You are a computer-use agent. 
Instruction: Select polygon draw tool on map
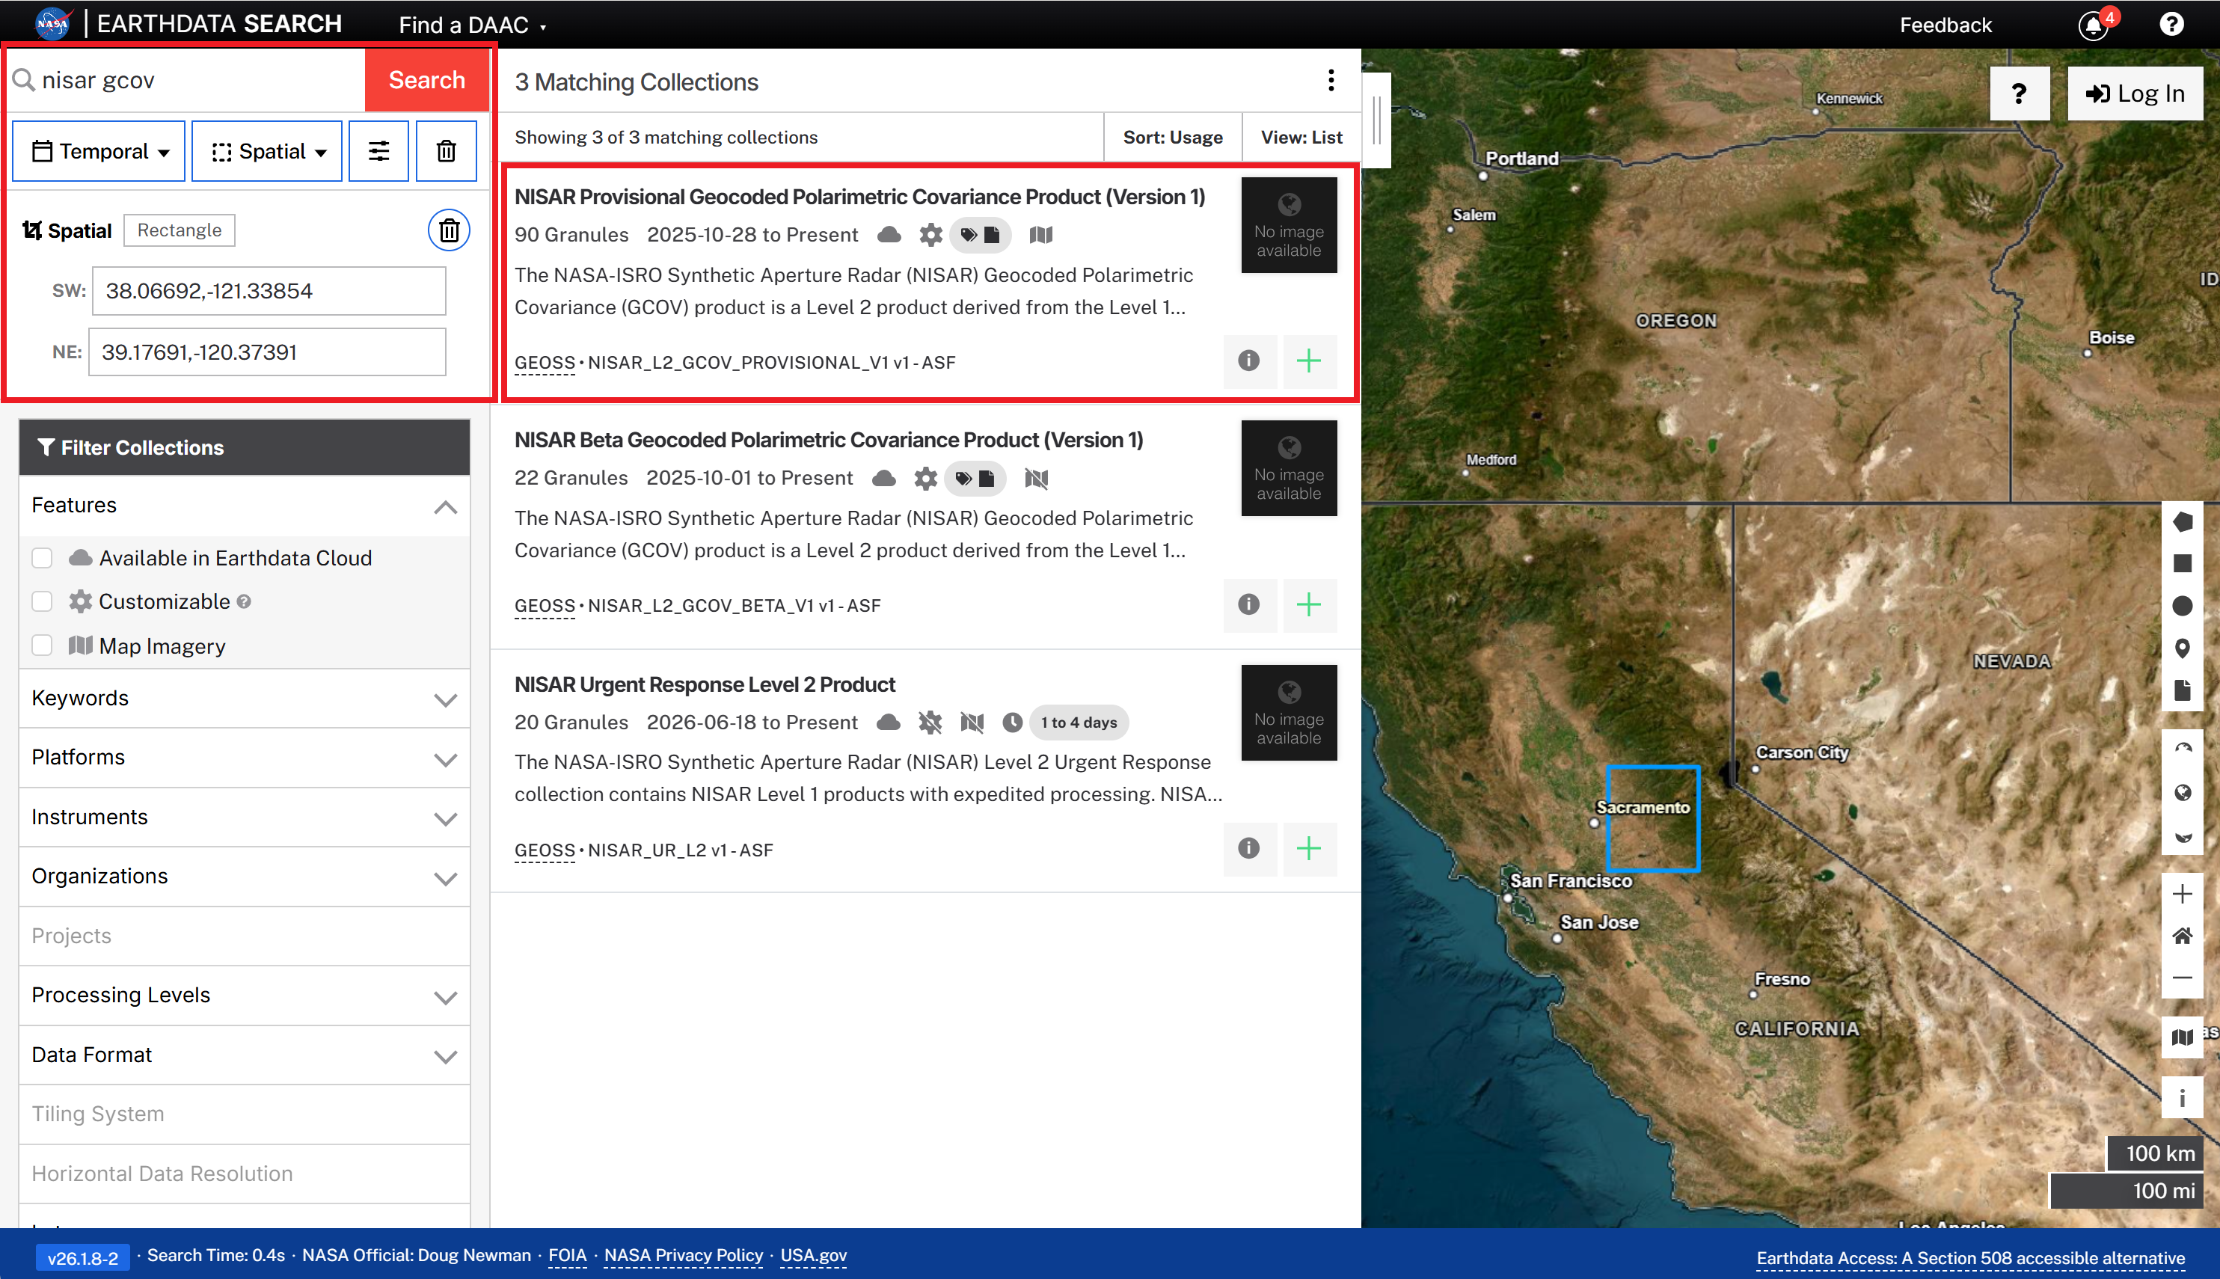click(2183, 522)
